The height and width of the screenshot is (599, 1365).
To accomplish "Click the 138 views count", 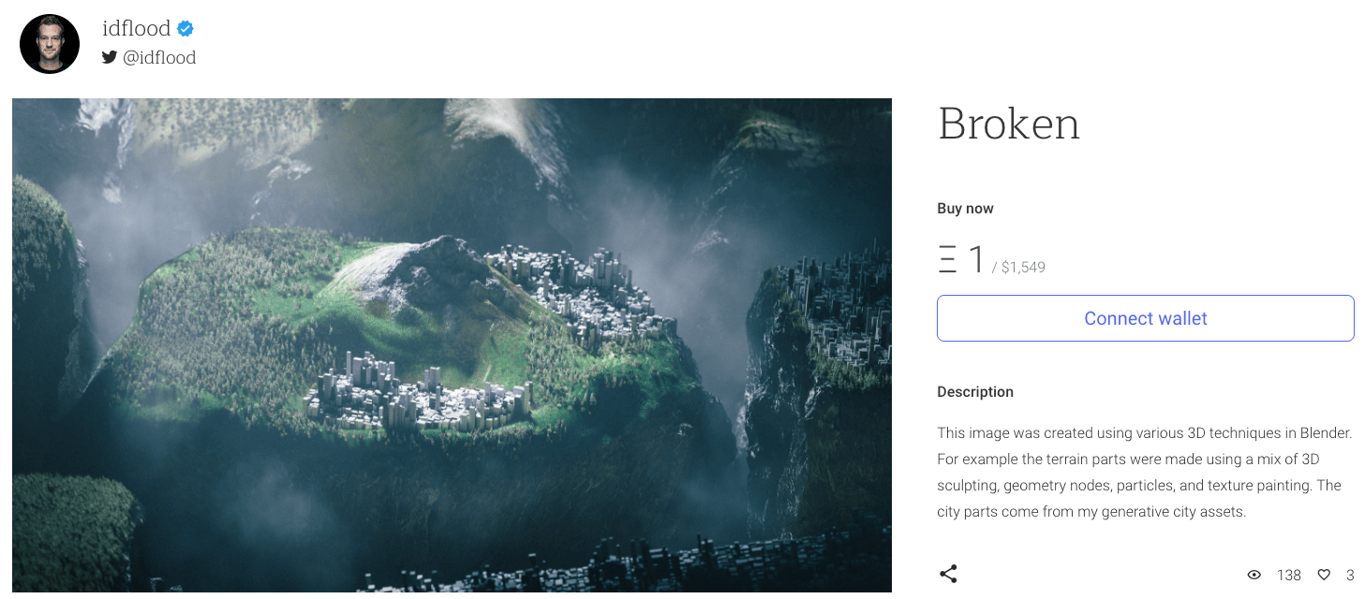I will (x=1289, y=575).
